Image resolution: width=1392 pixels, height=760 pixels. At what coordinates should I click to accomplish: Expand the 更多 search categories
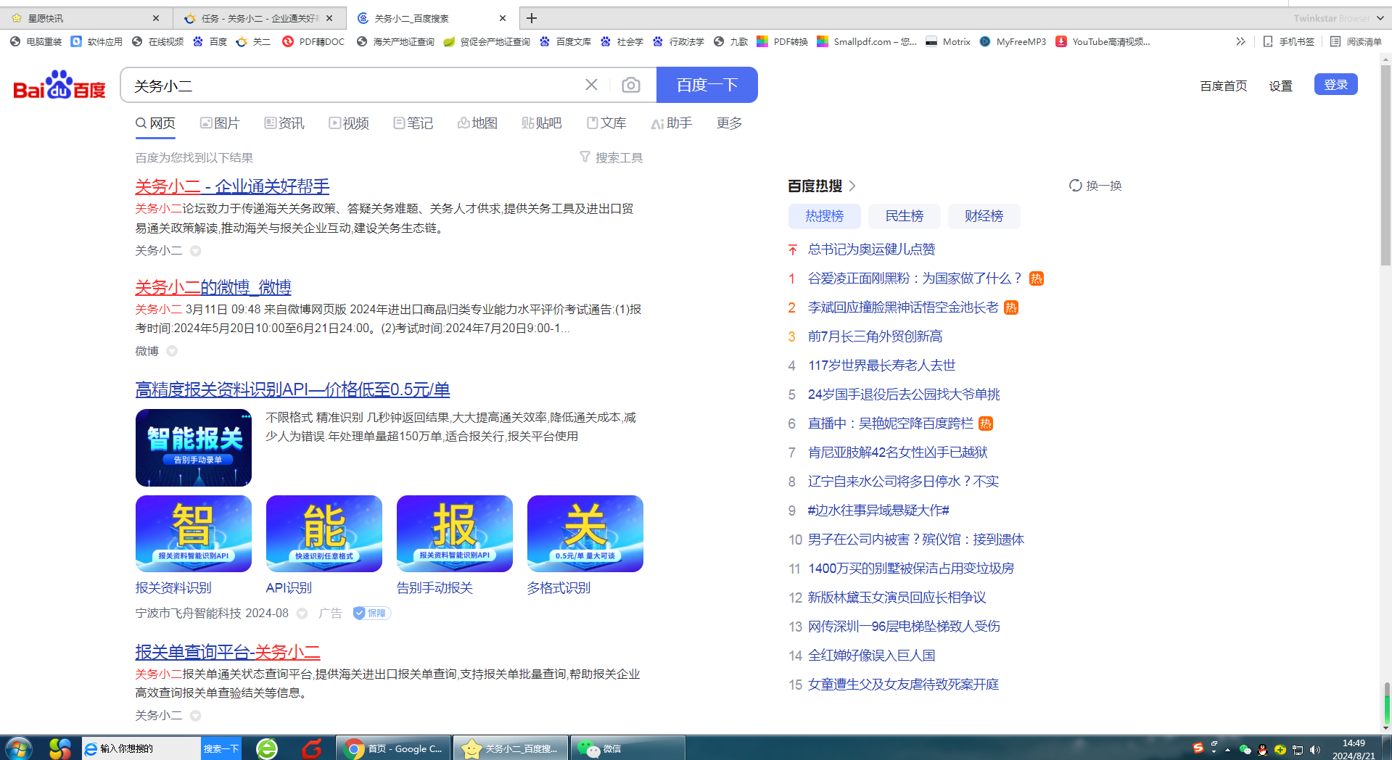[729, 123]
